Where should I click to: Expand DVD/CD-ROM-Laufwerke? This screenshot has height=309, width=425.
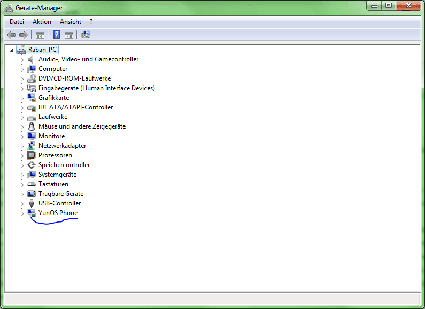[22, 79]
